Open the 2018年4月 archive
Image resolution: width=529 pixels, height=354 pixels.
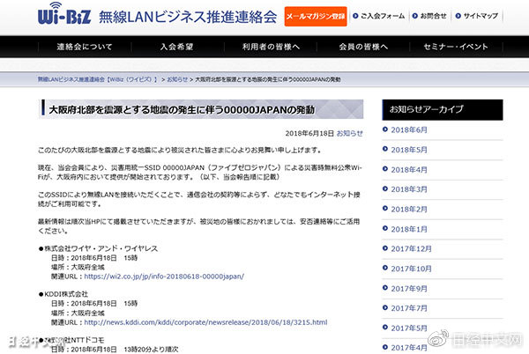[409, 170]
